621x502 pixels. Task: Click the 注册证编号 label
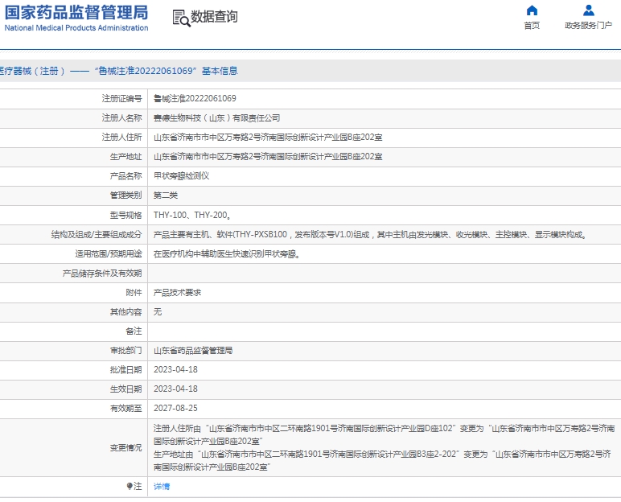pyautogui.click(x=121, y=98)
